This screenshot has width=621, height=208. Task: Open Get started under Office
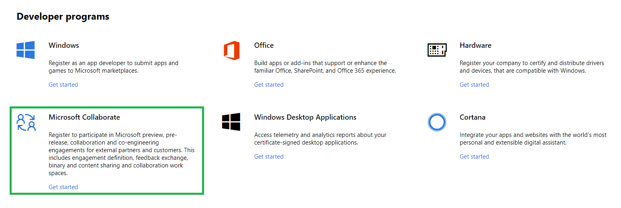(269, 85)
